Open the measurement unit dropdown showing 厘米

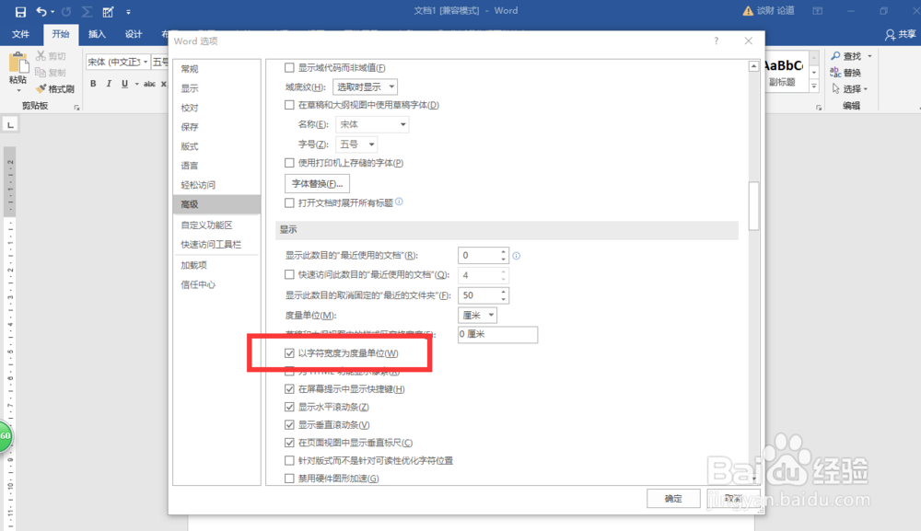(477, 315)
